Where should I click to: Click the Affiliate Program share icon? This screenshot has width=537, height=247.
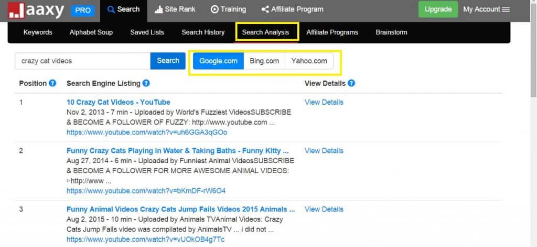tap(265, 9)
